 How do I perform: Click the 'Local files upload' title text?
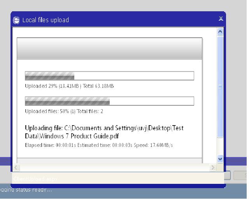click(x=46, y=20)
